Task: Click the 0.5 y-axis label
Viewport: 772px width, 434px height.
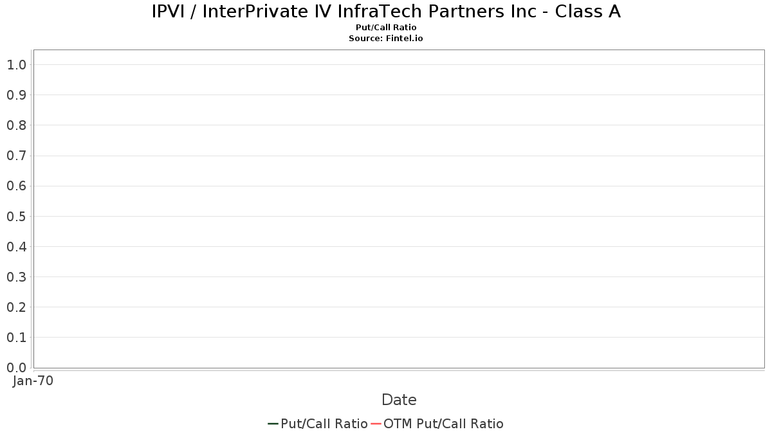Action: pos(16,216)
